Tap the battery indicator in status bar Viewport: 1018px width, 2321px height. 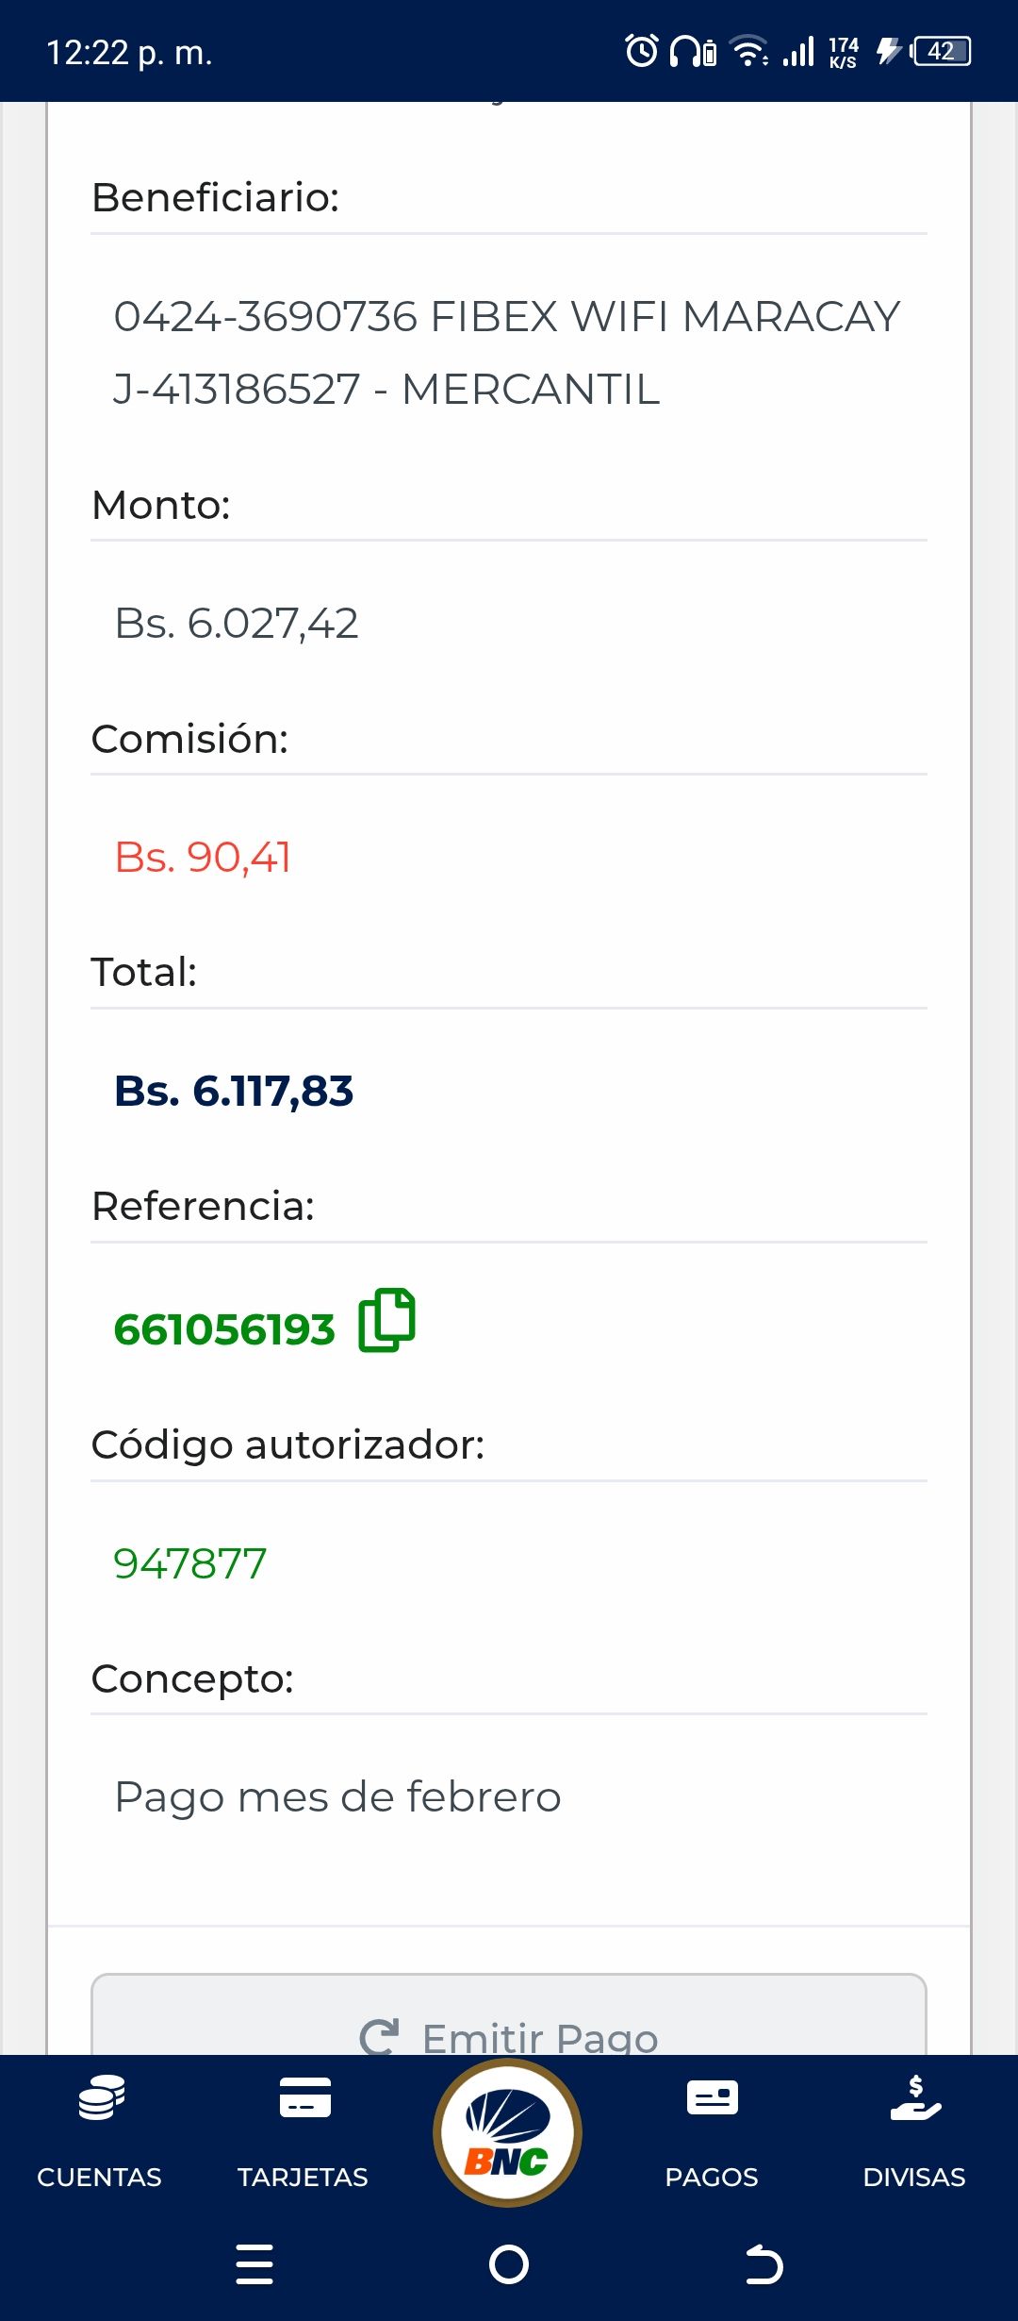pyautogui.click(x=941, y=51)
